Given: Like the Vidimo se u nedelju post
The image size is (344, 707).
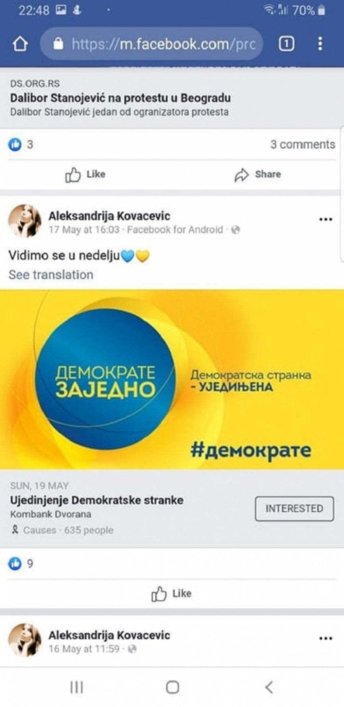Looking at the screenshot, I should pyautogui.click(x=171, y=594).
